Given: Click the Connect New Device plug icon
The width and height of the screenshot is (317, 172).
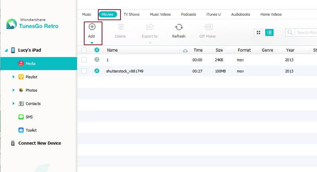Looking at the screenshot, I should pos(13,143).
